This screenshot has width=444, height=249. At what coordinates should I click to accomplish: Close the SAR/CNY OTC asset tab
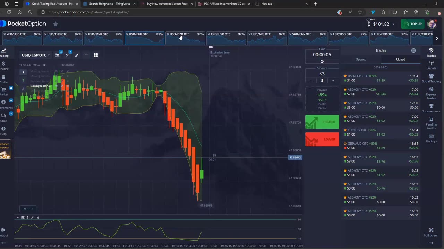click(x=290, y=34)
